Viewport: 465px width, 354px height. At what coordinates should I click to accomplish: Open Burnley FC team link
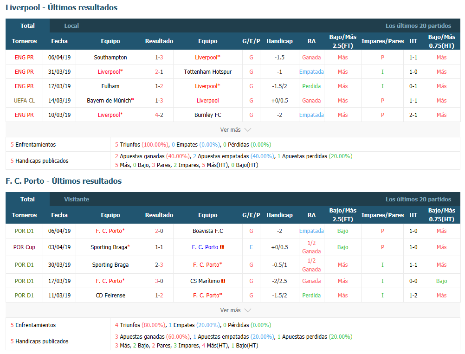click(x=207, y=115)
